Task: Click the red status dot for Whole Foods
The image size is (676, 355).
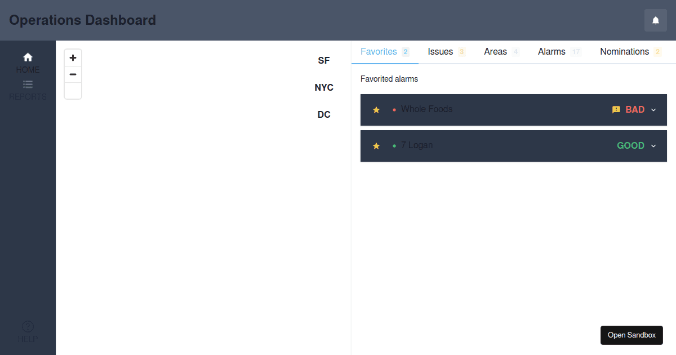Action: click(x=394, y=110)
